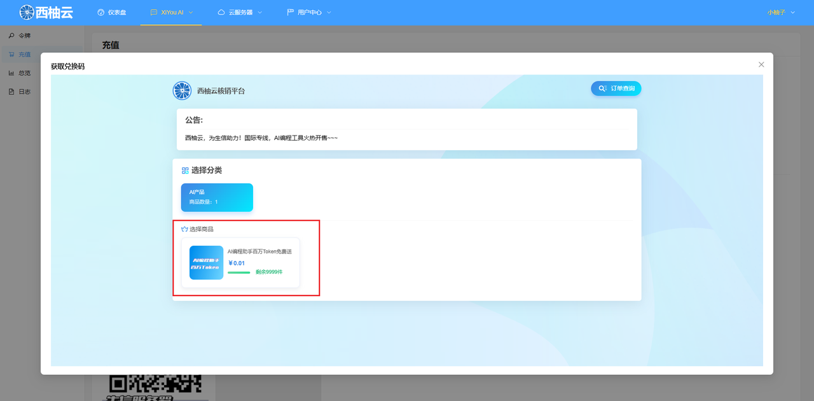Expand the chevron next to 小柚子

[792, 13]
